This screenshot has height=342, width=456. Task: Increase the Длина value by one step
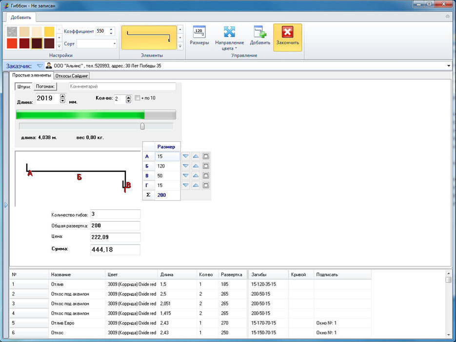[x=62, y=96]
